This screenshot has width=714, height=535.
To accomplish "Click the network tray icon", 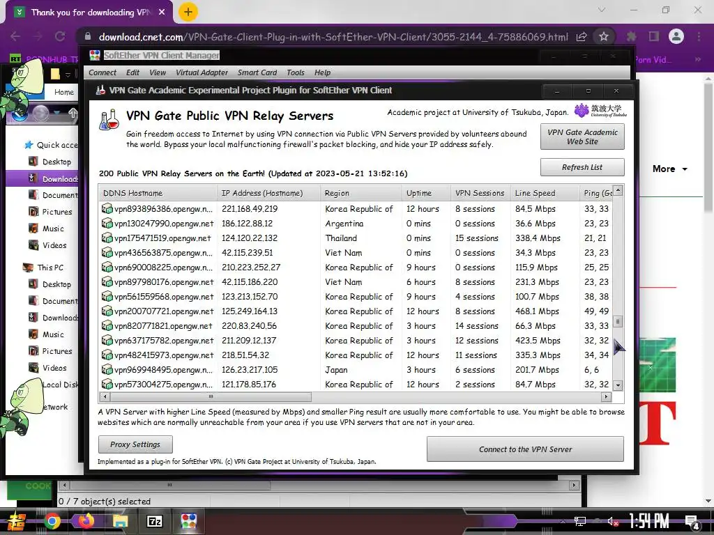I will tap(579, 521).
